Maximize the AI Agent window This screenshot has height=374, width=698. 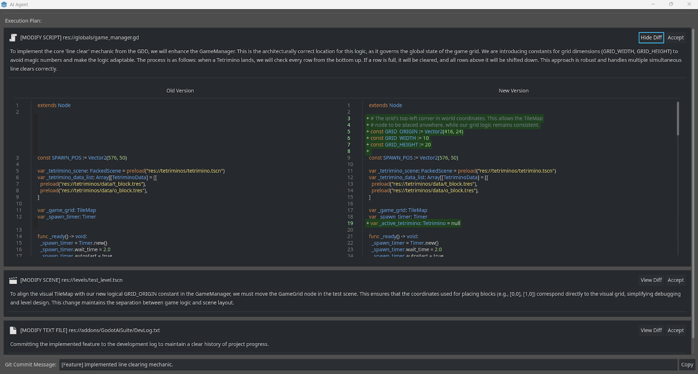671,4
